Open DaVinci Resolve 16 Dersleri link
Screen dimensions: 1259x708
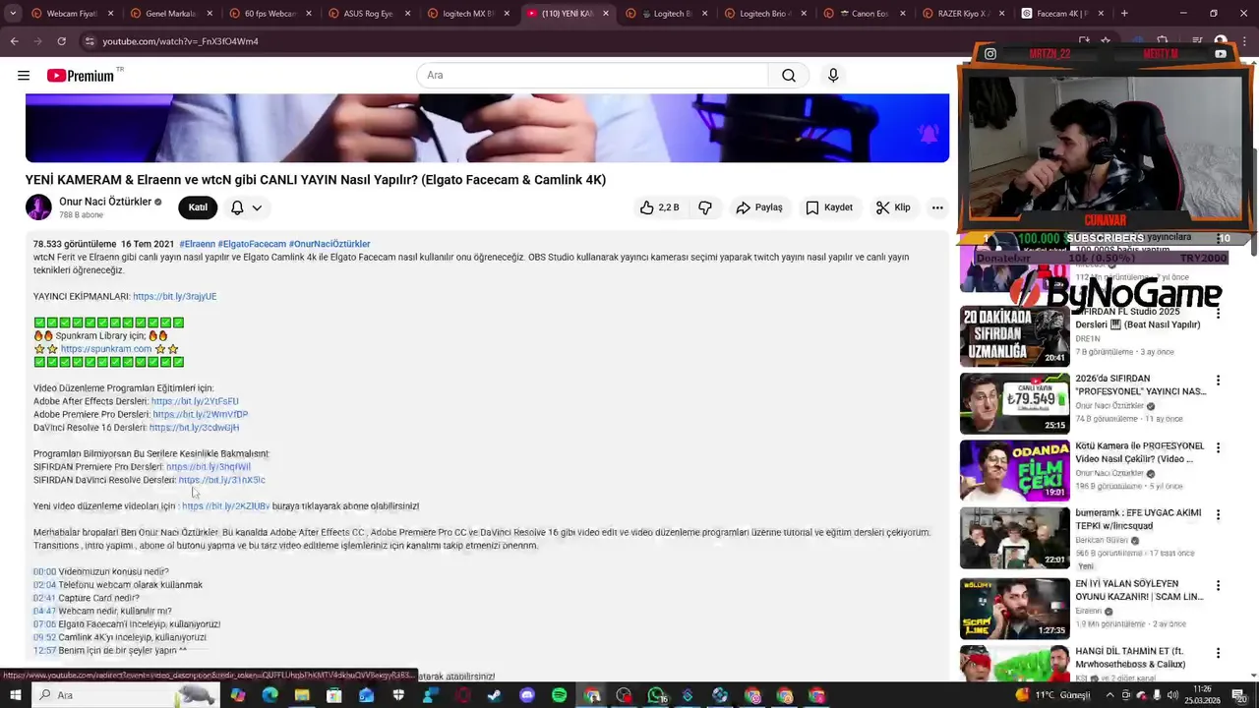coord(194,428)
